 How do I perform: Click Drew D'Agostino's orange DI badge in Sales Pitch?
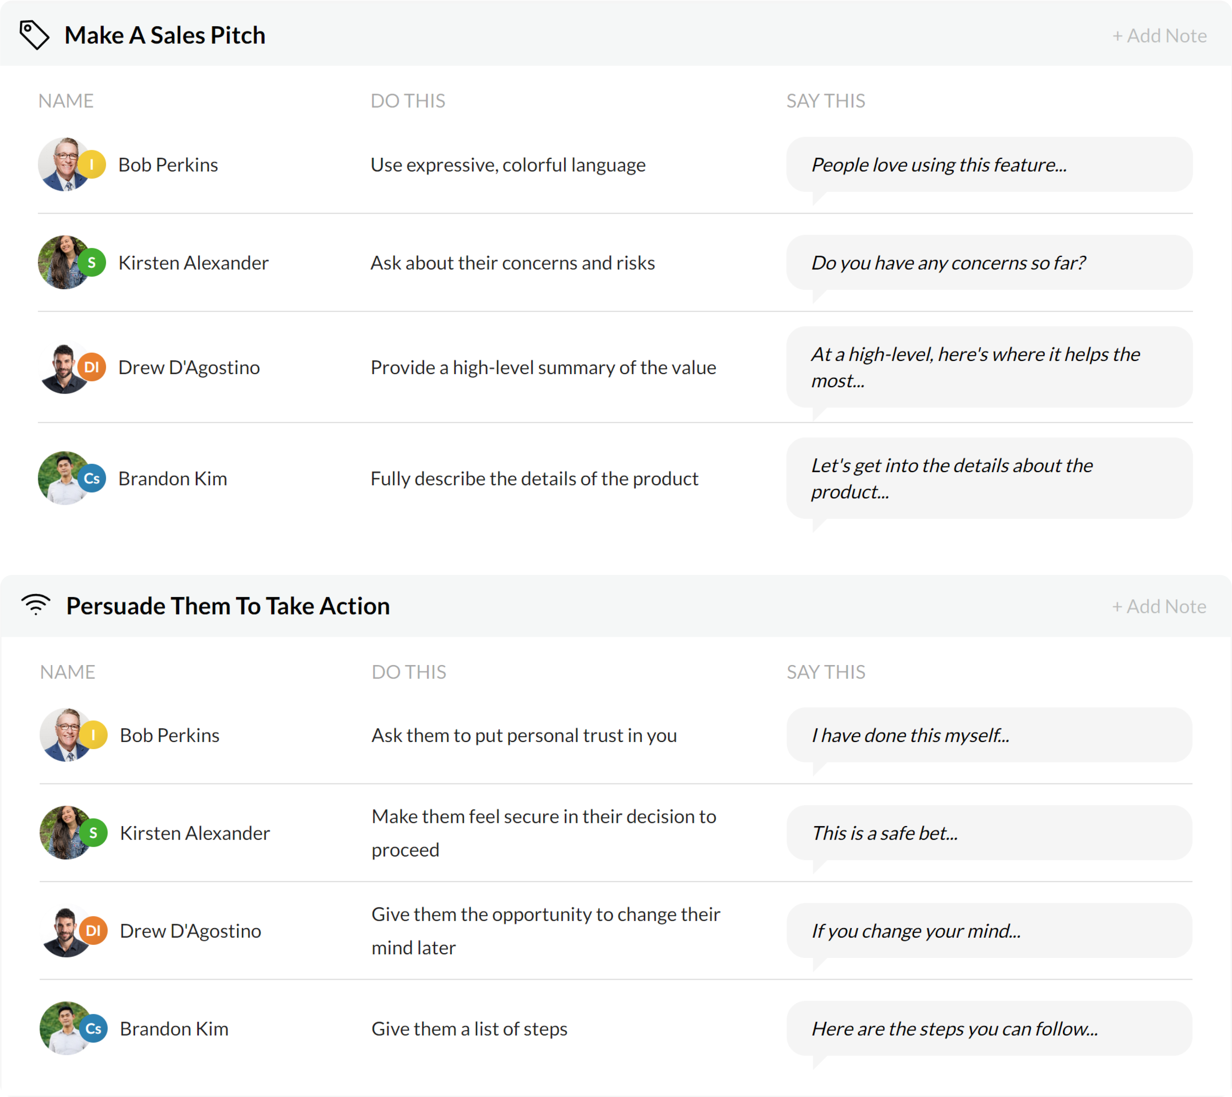pos(92,367)
